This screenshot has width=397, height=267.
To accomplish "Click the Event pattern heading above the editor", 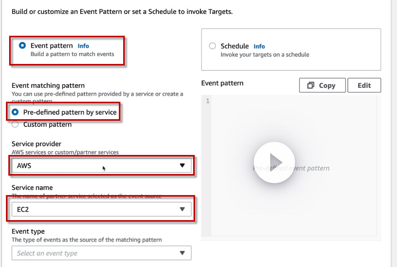I will tap(222, 83).
